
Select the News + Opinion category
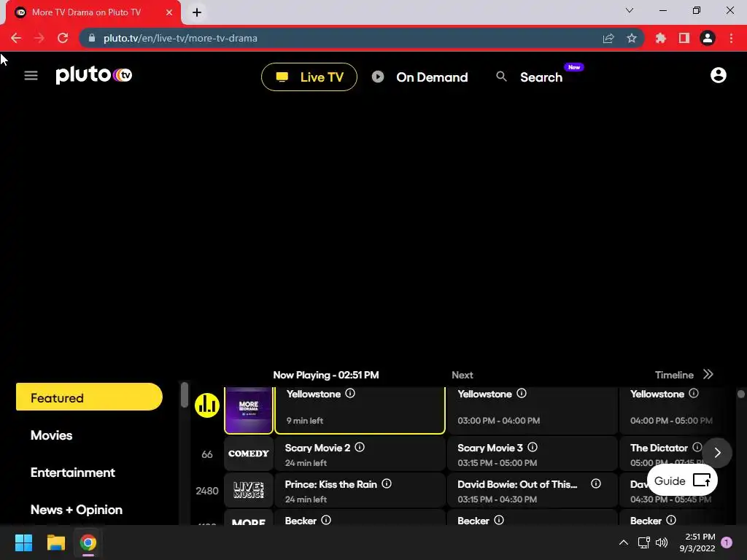coord(77,510)
